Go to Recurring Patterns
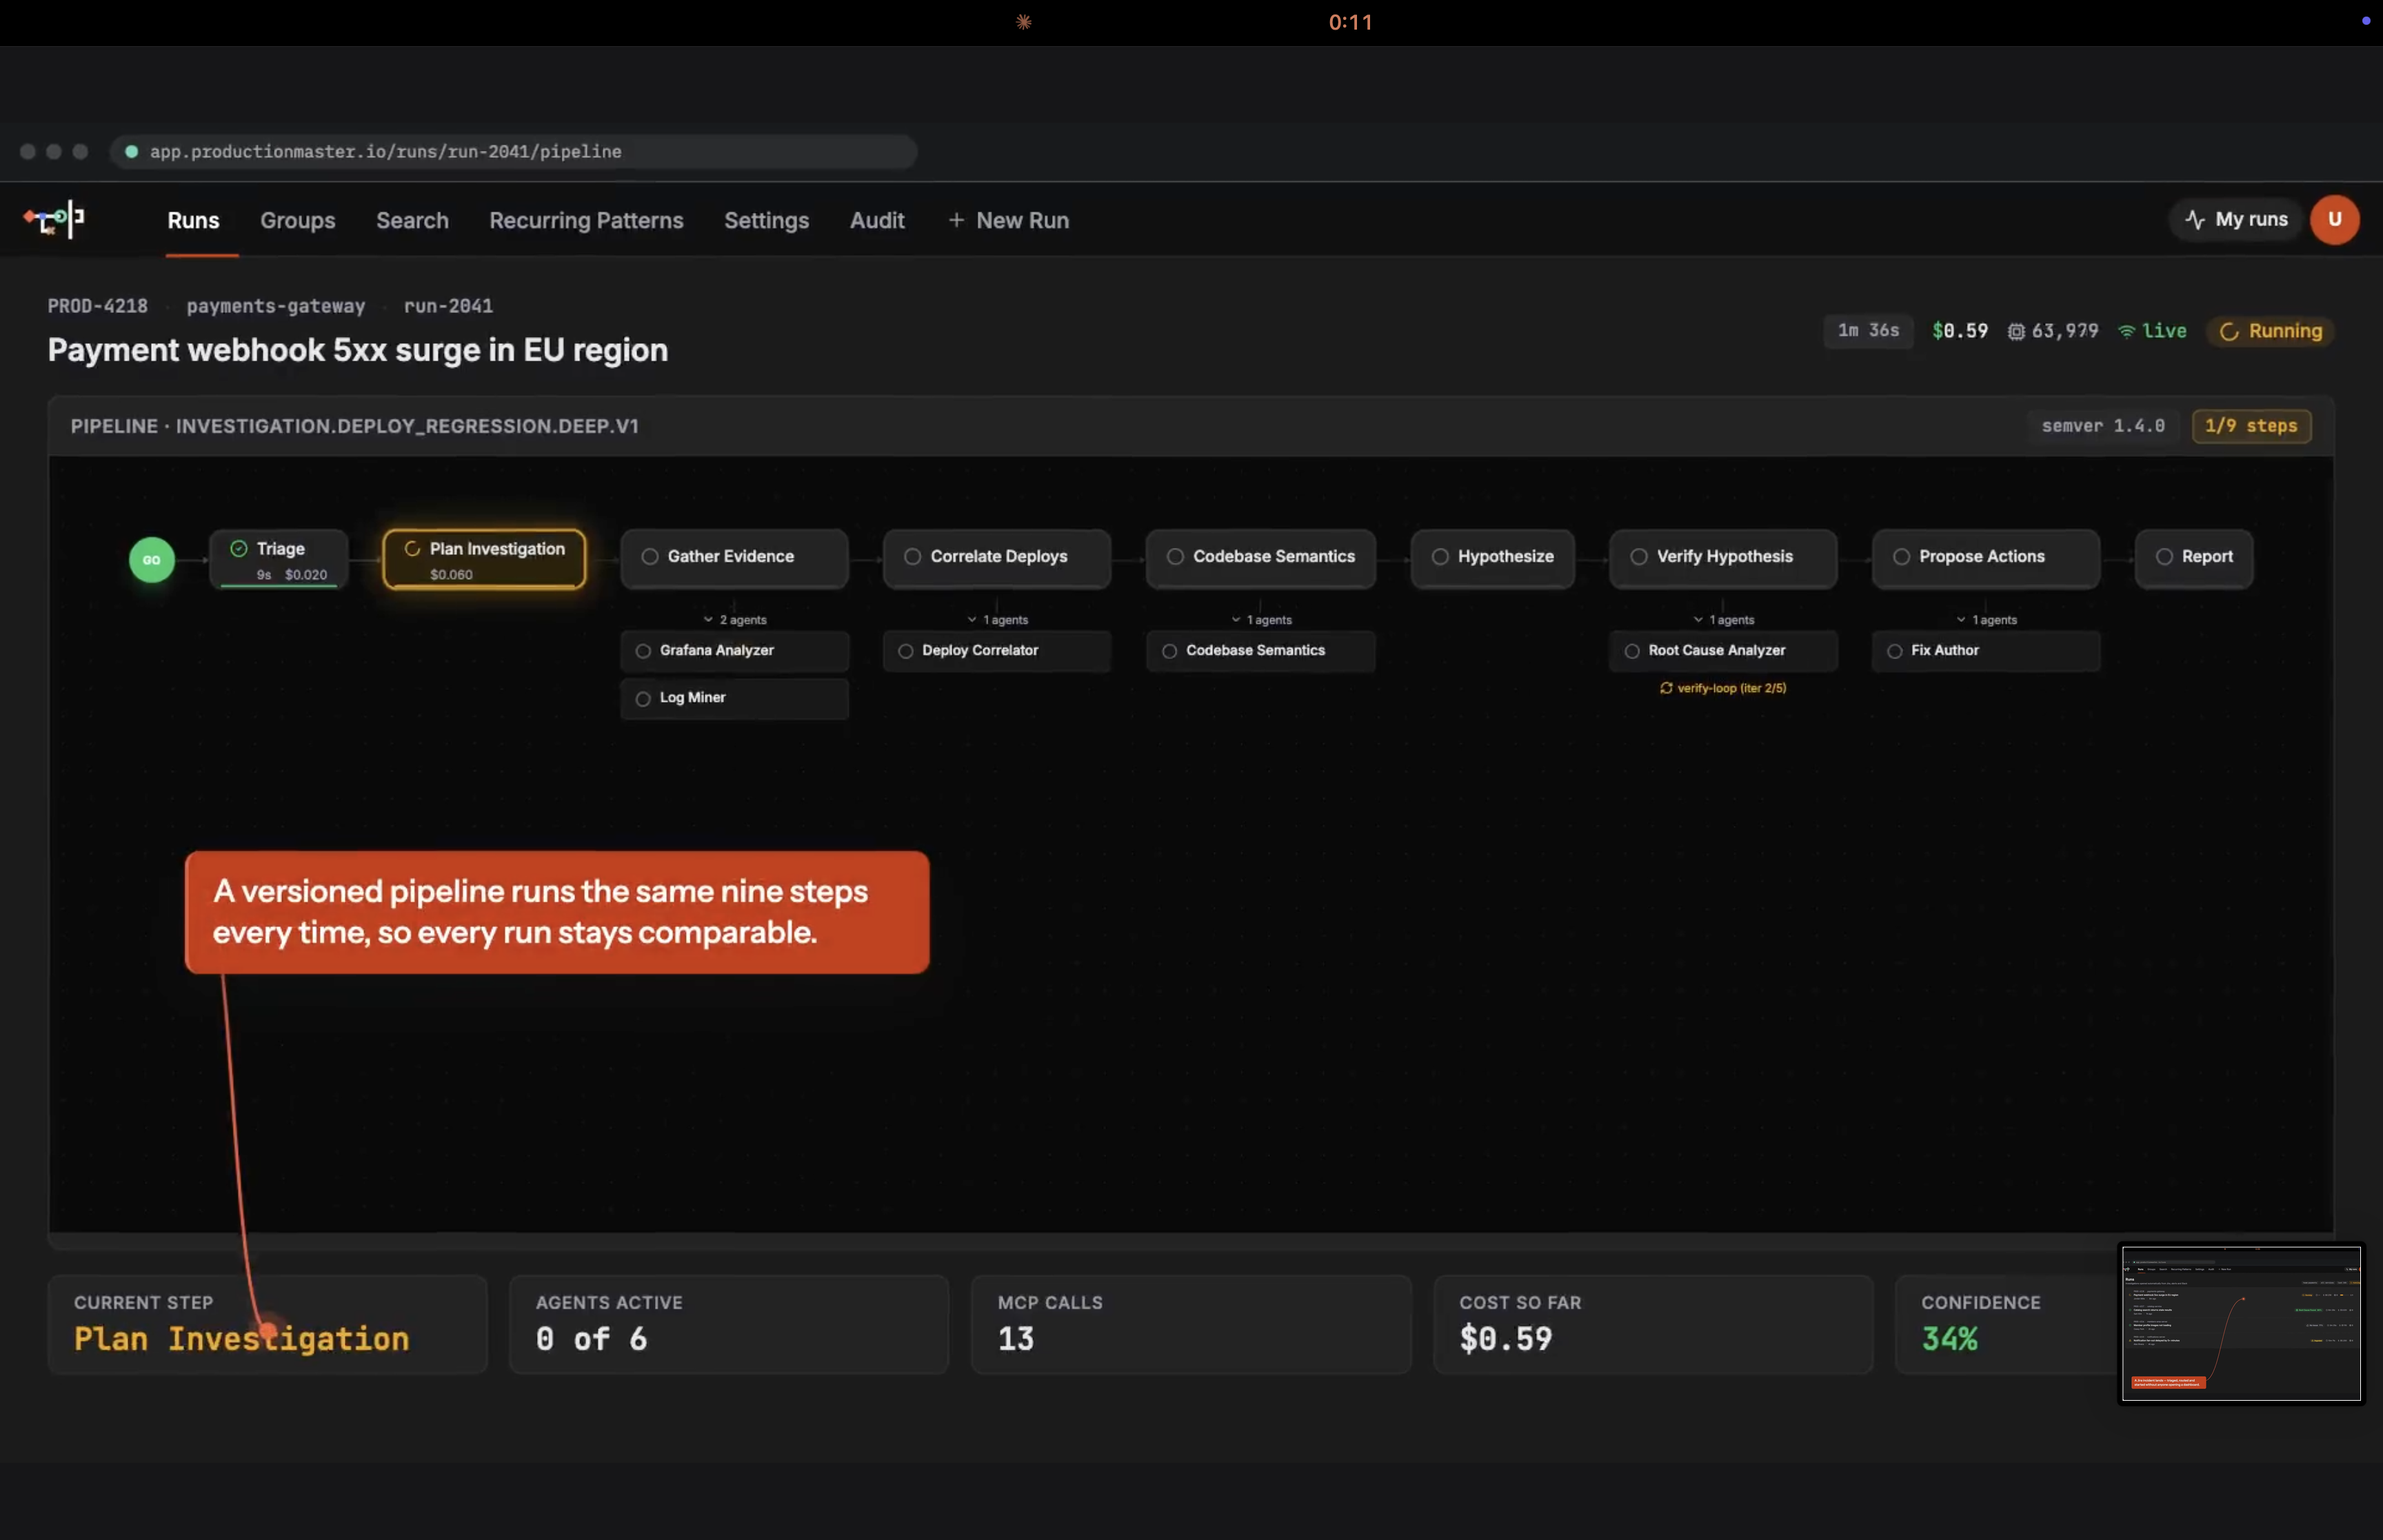This screenshot has width=2383, height=1540. tap(586, 220)
